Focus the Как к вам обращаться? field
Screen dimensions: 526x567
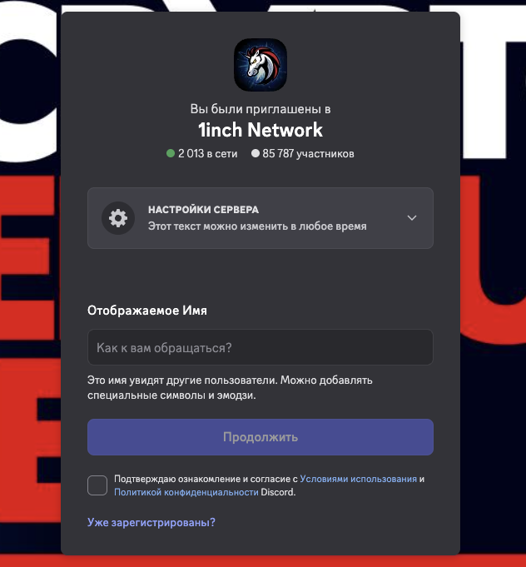click(261, 347)
